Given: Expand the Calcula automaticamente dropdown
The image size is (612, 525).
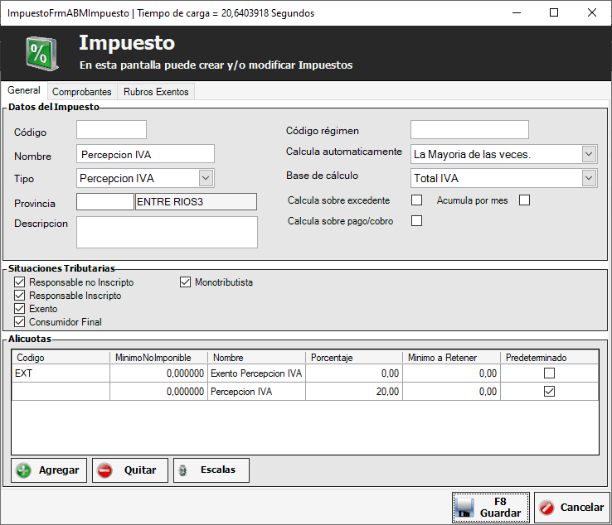Looking at the screenshot, I should pyautogui.click(x=589, y=154).
